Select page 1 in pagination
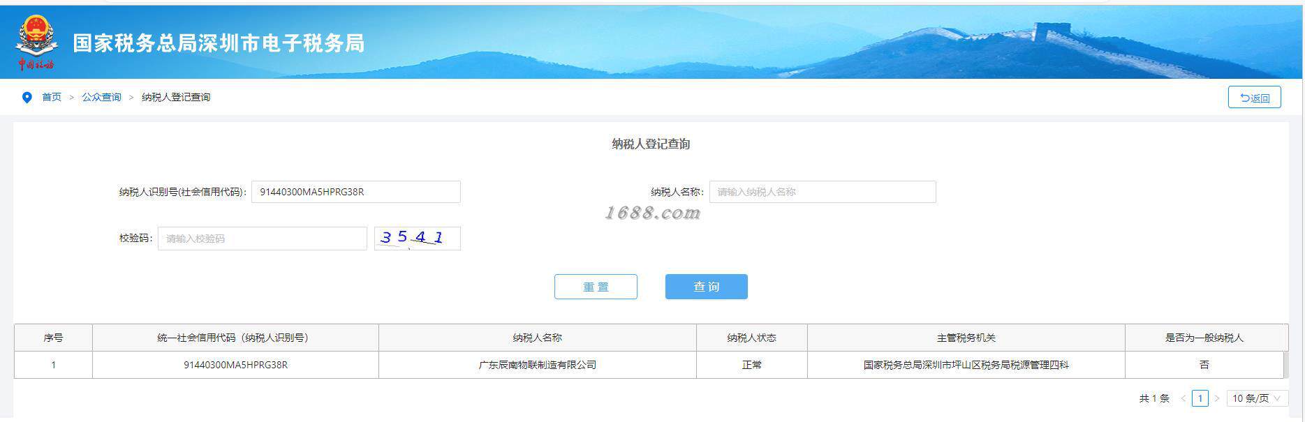Screen dimensions: 1305x422 [1200, 398]
